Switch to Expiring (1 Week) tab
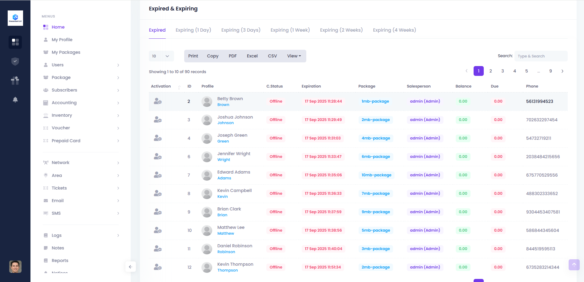584x282 pixels. click(290, 30)
